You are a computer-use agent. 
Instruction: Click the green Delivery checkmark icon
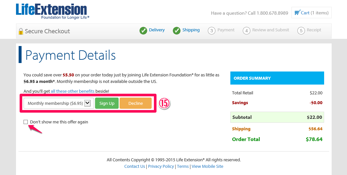pos(143,30)
